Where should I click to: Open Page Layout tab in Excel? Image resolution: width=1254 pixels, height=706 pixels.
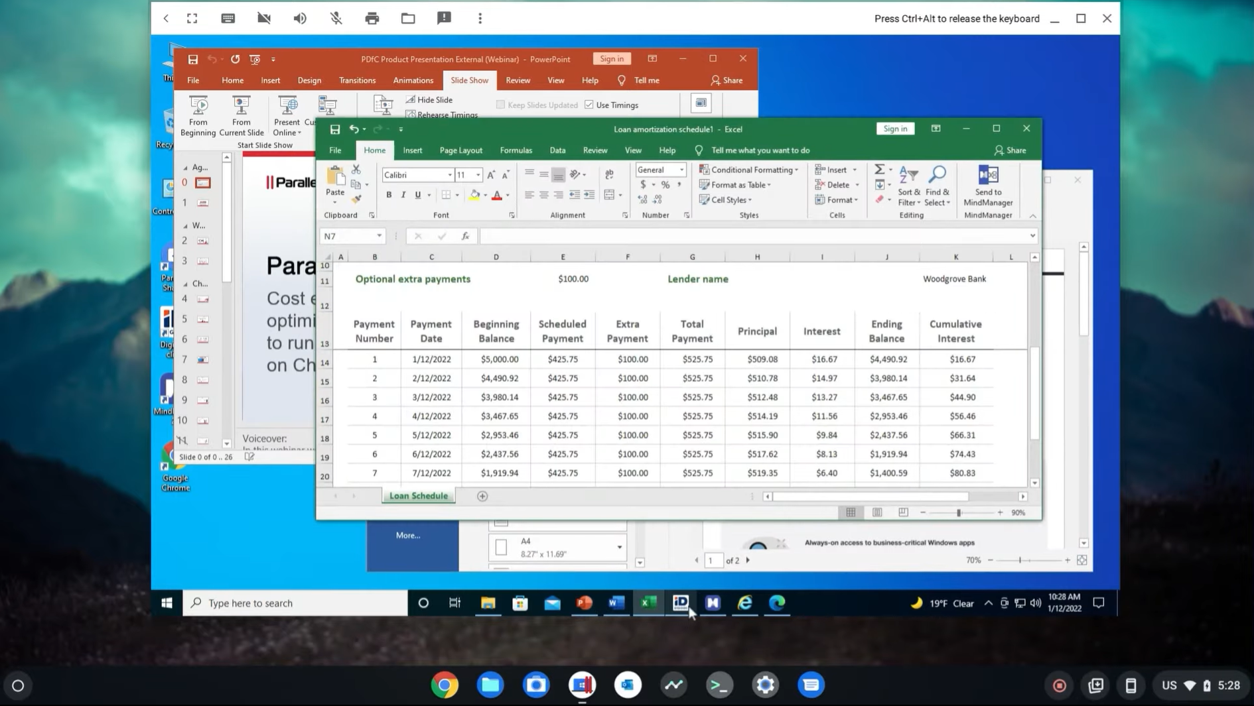coord(460,150)
